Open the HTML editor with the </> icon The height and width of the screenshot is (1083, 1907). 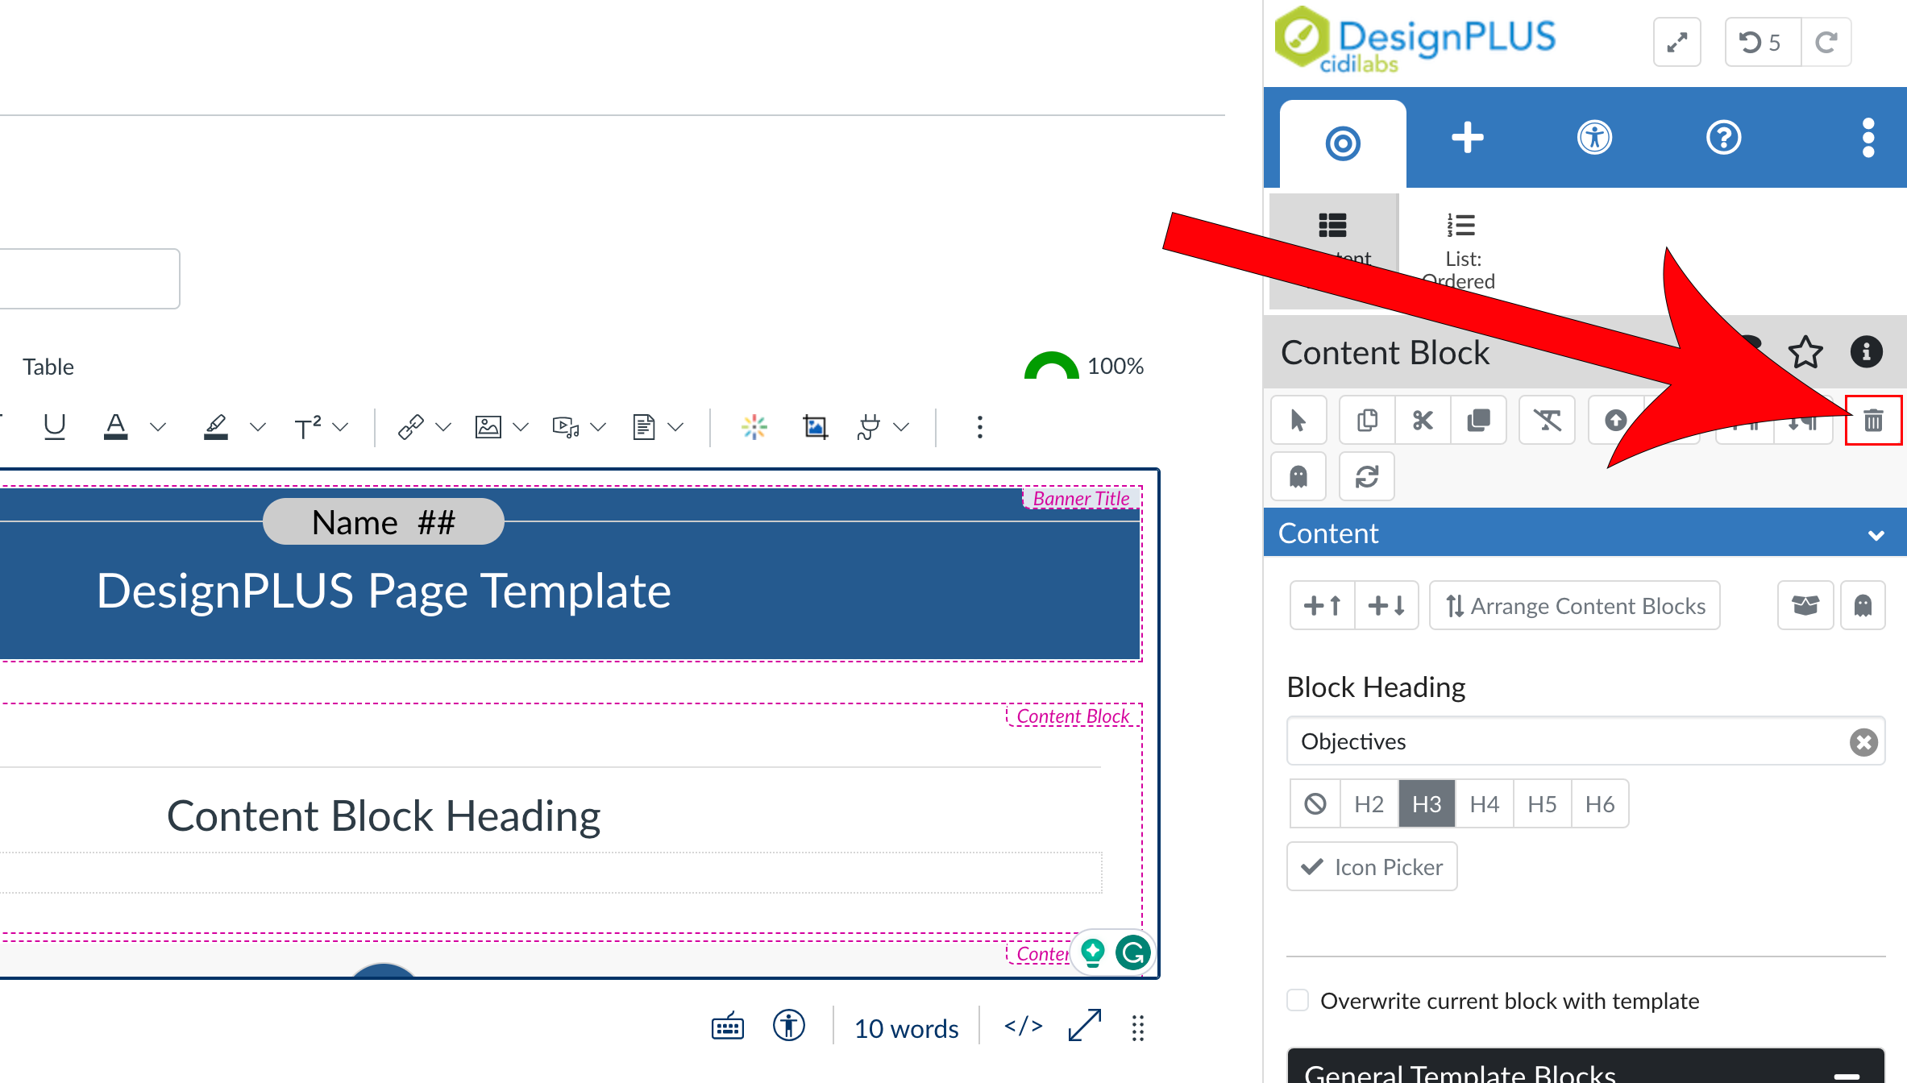pos(1022,1027)
